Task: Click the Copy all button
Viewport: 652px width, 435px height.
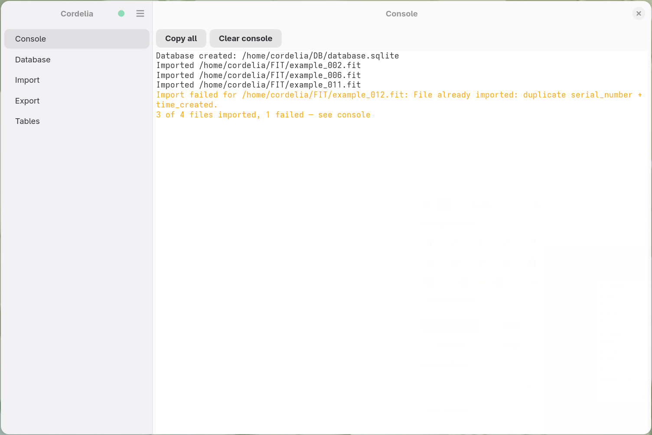Action: pyautogui.click(x=181, y=39)
